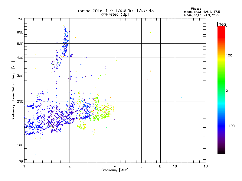Click the y-axis tick label '750'

[20, 19]
